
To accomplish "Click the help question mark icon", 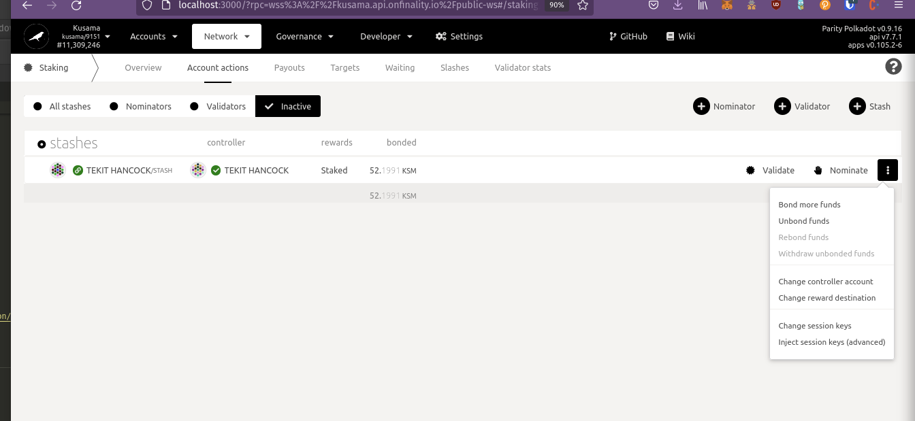I will click(x=893, y=67).
